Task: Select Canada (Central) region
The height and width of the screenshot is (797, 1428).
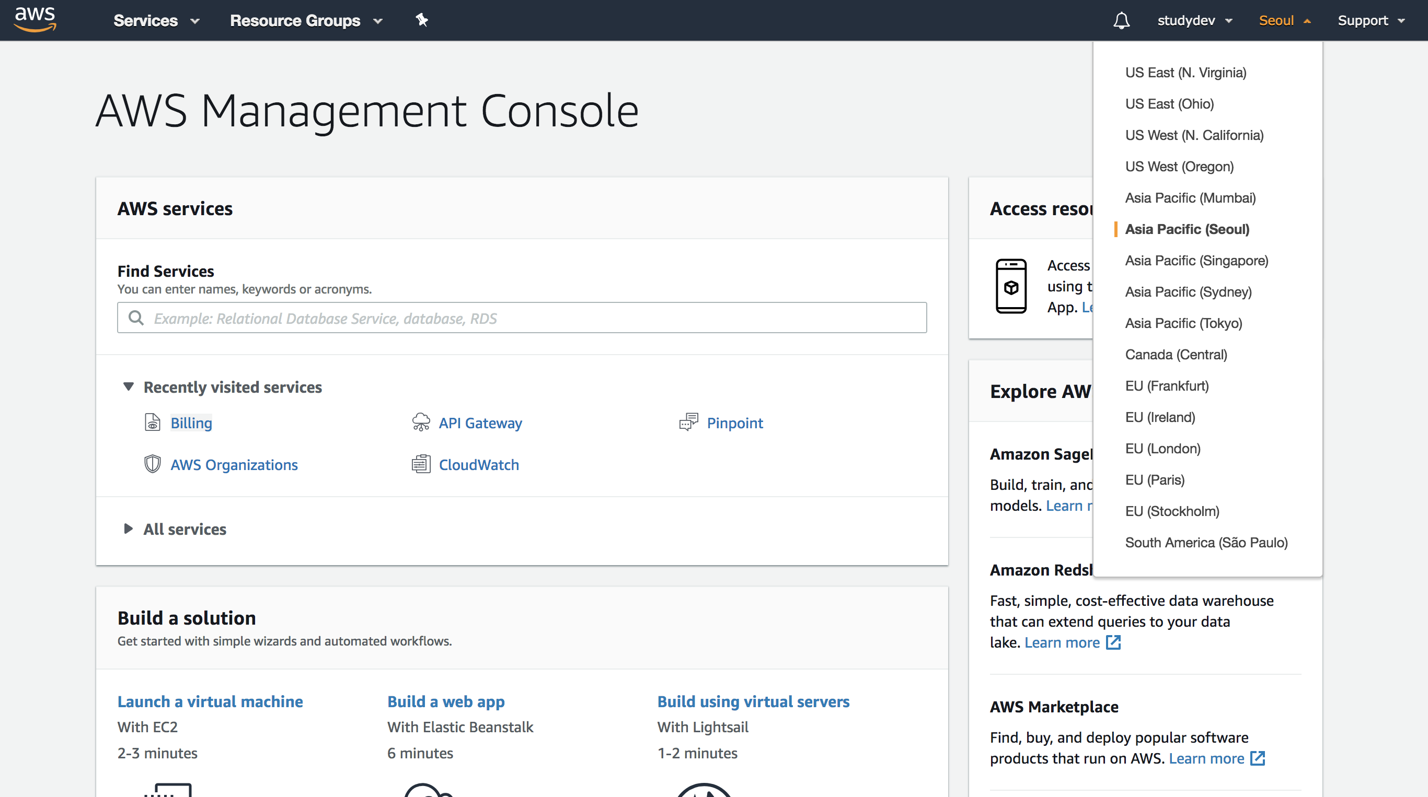Action: 1177,355
